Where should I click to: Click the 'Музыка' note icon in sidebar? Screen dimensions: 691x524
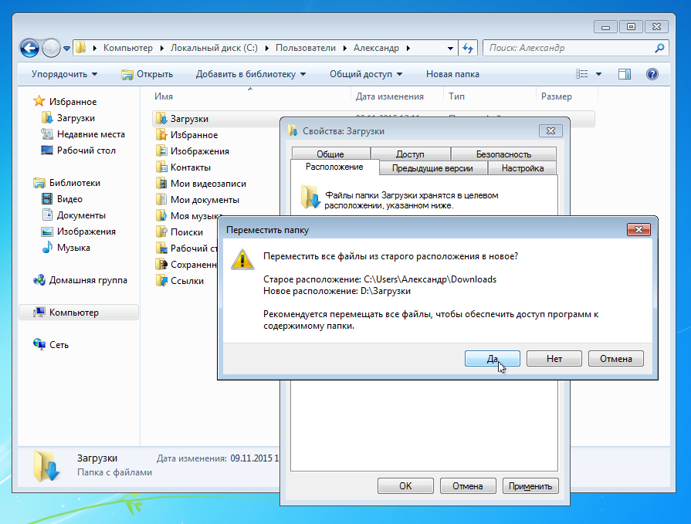tap(47, 248)
